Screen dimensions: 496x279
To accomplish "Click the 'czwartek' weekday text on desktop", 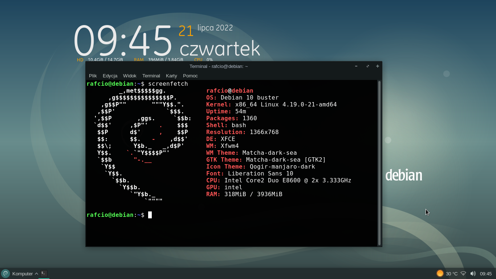I will [220, 48].
